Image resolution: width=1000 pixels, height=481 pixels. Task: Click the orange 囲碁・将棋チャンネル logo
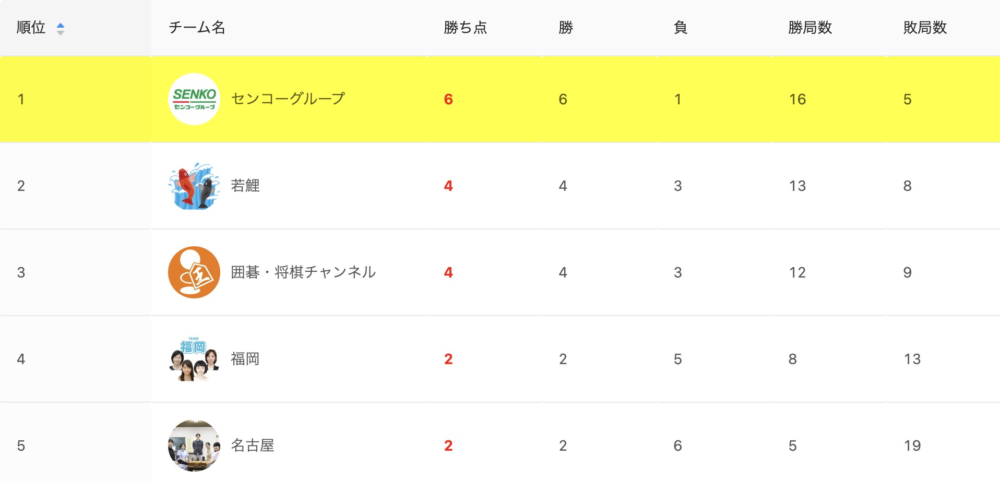tap(194, 272)
